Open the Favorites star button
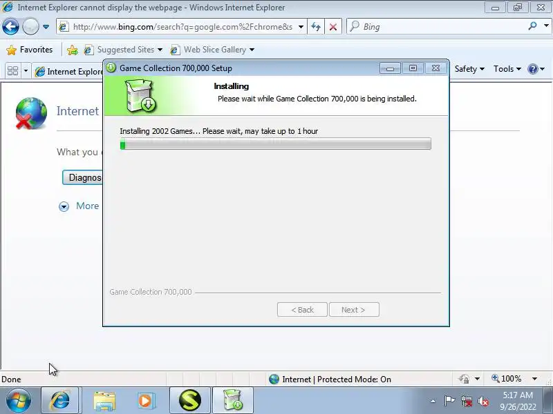This screenshot has height=414, width=553. [29, 50]
